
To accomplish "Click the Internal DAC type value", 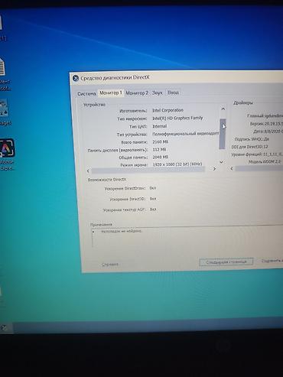I will click(x=159, y=126).
